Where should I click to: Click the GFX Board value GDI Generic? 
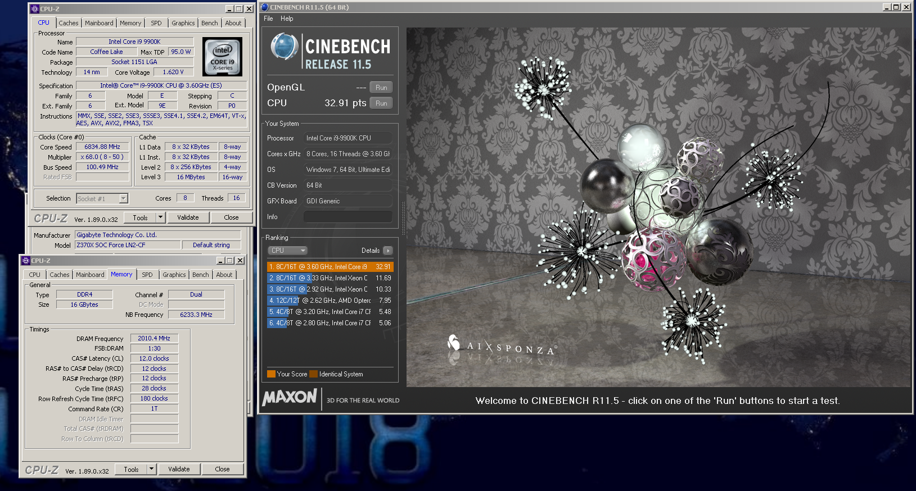tap(348, 201)
